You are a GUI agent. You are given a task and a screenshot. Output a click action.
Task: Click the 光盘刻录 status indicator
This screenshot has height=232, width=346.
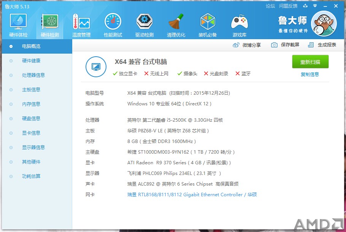[216, 73]
